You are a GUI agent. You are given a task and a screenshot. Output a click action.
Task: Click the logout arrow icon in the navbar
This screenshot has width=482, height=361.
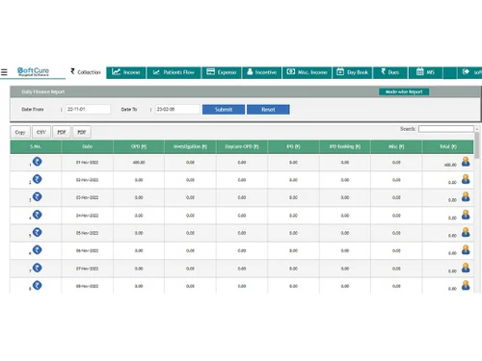(x=466, y=72)
